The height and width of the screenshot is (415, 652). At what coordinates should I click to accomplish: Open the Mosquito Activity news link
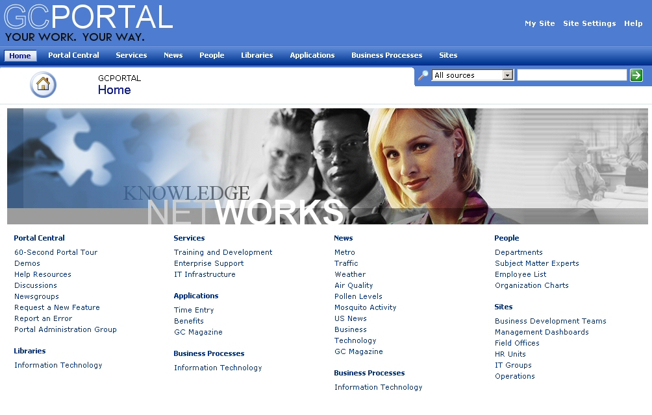(x=365, y=307)
